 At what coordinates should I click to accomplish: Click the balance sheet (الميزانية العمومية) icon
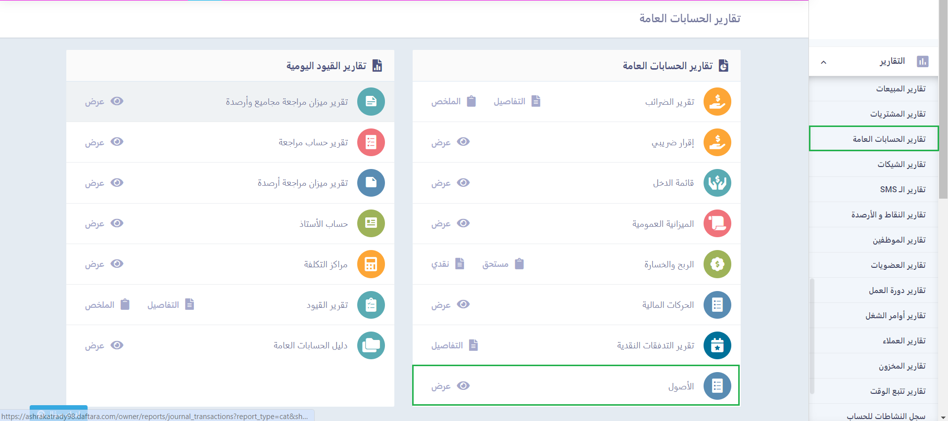pos(717,223)
